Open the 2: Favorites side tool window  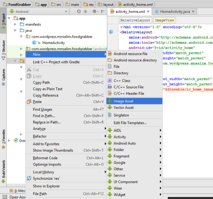click(3, 139)
